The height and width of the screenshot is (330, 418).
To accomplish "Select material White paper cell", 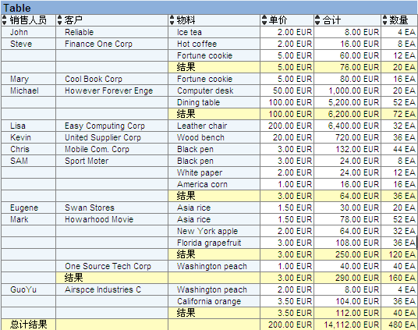I will click(214, 172).
